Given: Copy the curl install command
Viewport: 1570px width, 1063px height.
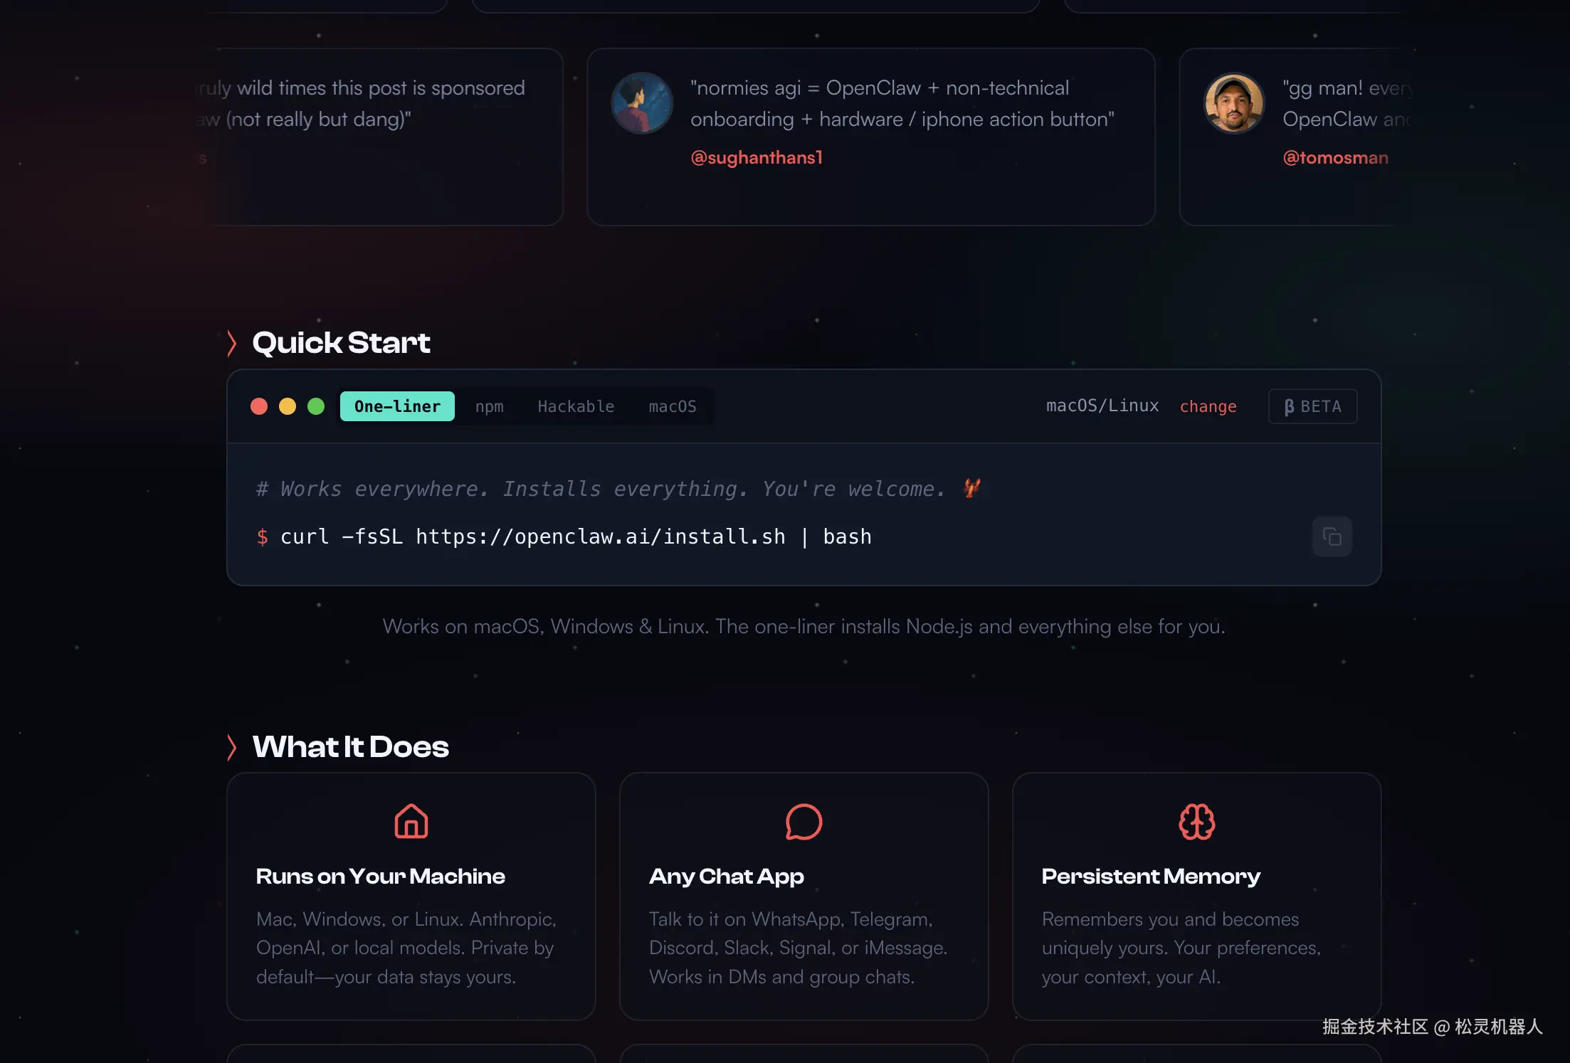Looking at the screenshot, I should click(1332, 536).
